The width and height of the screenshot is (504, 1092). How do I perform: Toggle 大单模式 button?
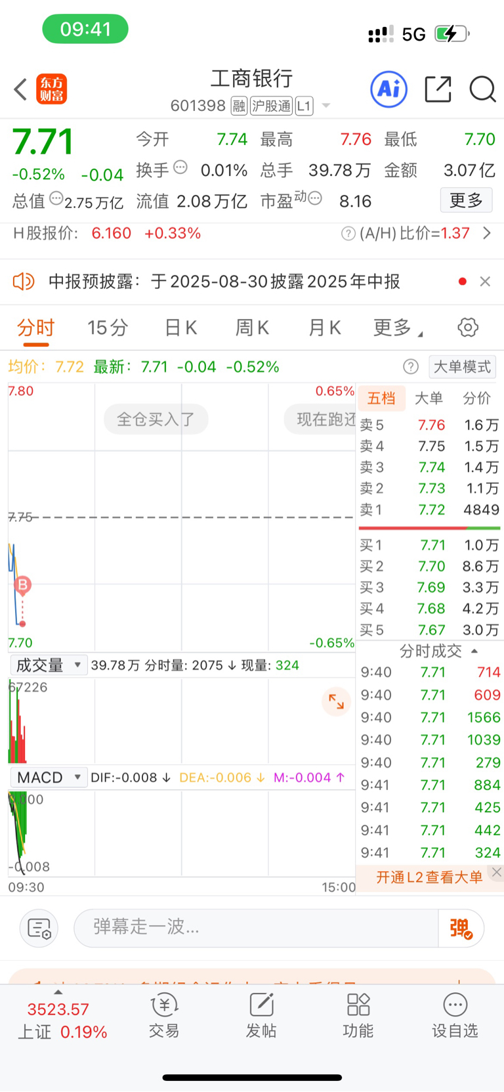462,366
